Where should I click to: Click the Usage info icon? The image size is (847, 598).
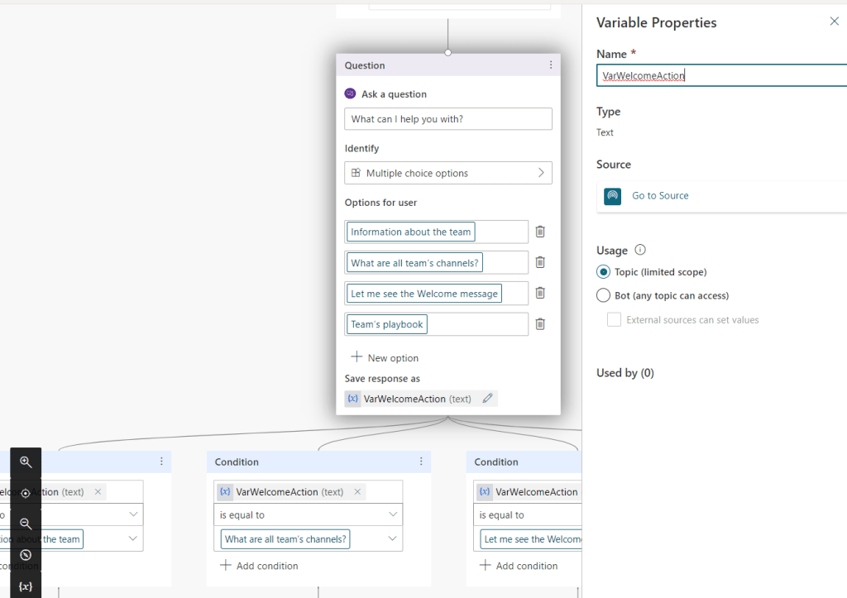[x=640, y=250]
